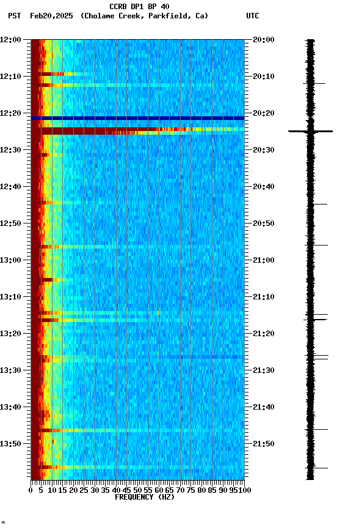Click the largest spike on the seismogram trace
This screenshot has width=337, height=529.
tap(310, 131)
